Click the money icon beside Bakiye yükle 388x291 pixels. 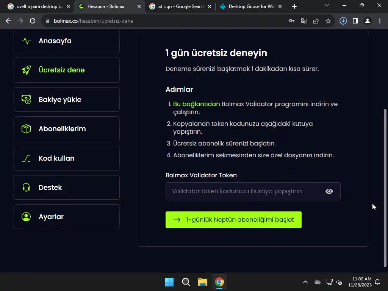coord(26,100)
